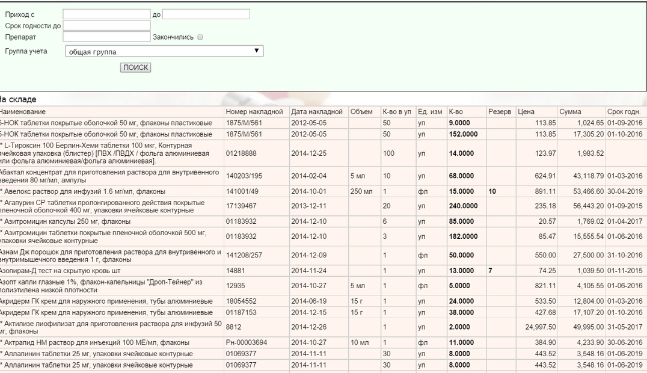Click the 'На складе' heading
The height and width of the screenshot is (373, 647).
(x=18, y=99)
